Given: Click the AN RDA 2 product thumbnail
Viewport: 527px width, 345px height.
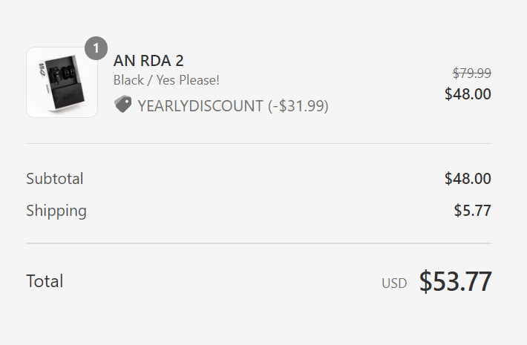Looking at the screenshot, I should 62,82.
